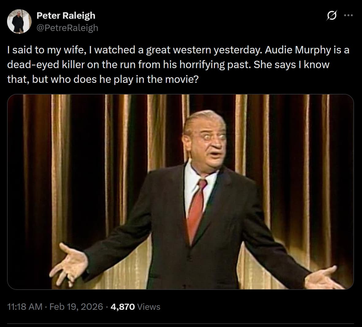Open the Feb 19, 2026 date link

tap(76, 306)
